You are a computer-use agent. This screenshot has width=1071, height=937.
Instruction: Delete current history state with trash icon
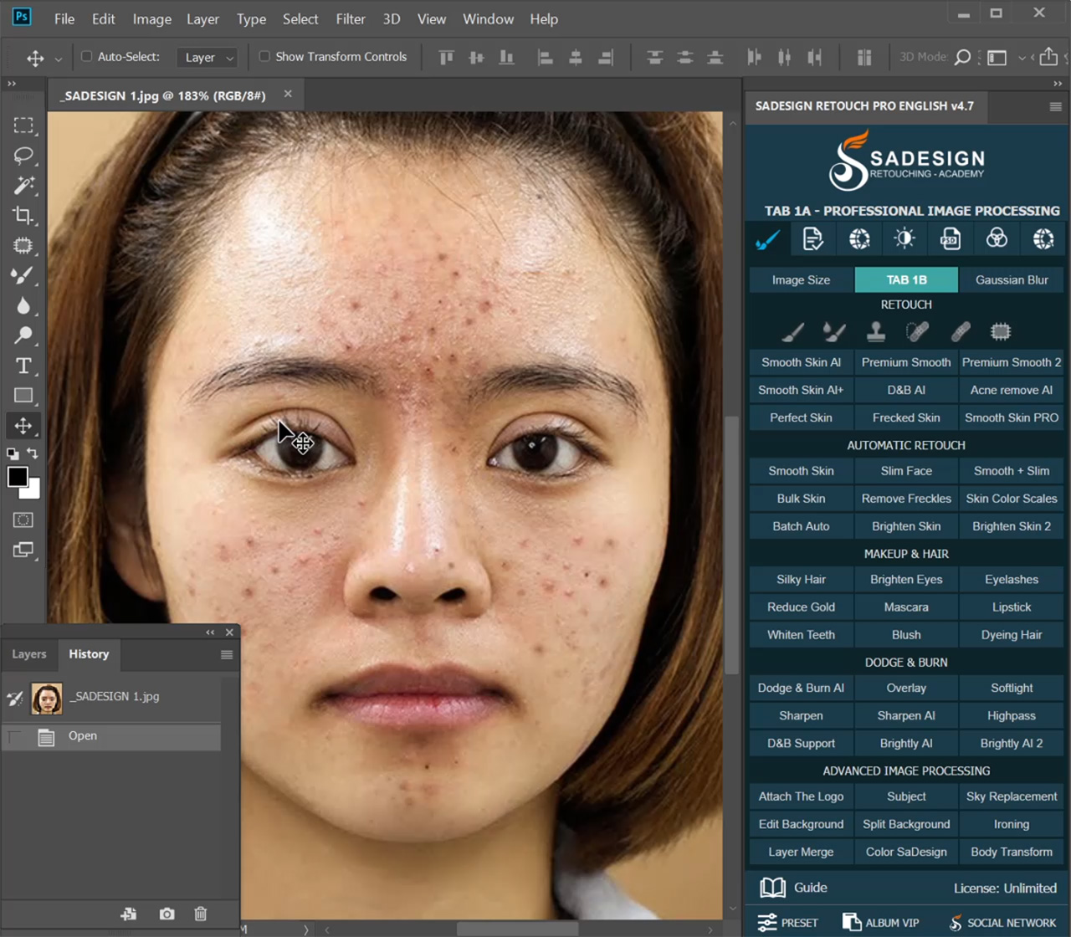pos(201,914)
